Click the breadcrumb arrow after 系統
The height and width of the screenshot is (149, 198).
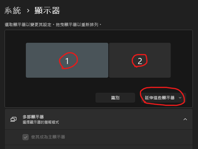pyautogui.click(x=28, y=11)
